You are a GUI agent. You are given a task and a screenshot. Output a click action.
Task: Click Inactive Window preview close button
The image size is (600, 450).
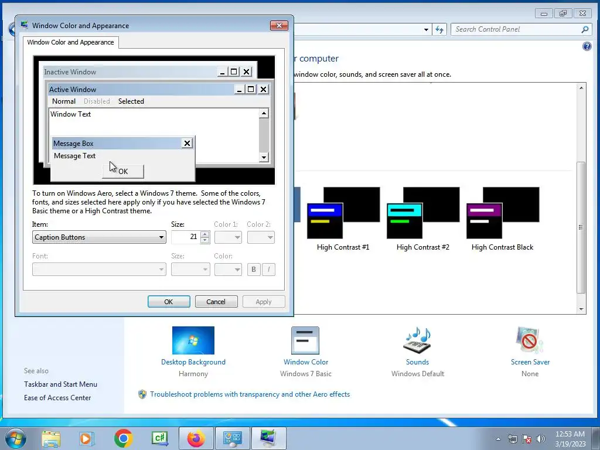pyautogui.click(x=247, y=71)
